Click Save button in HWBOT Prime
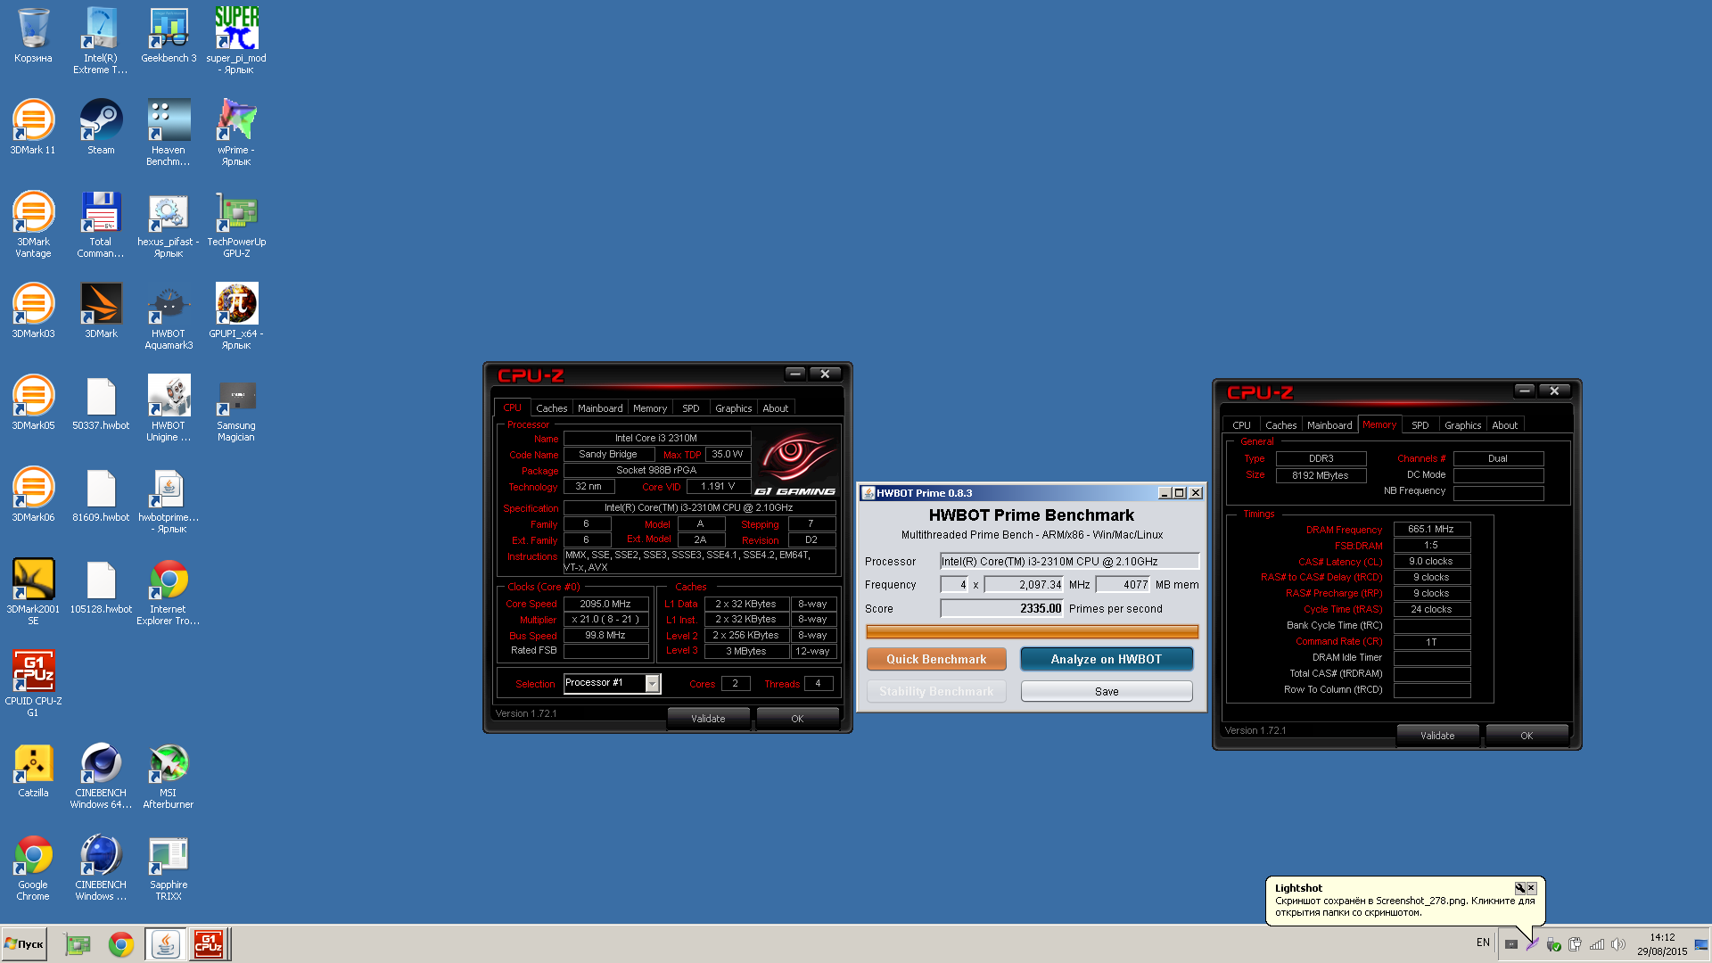 pos(1107,691)
